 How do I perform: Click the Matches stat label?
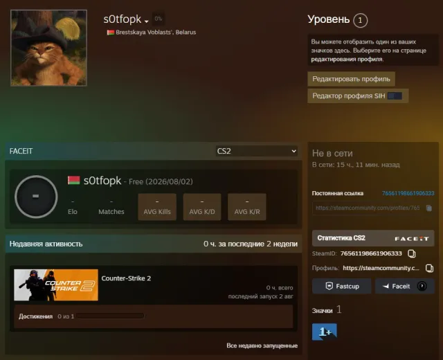(111, 212)
